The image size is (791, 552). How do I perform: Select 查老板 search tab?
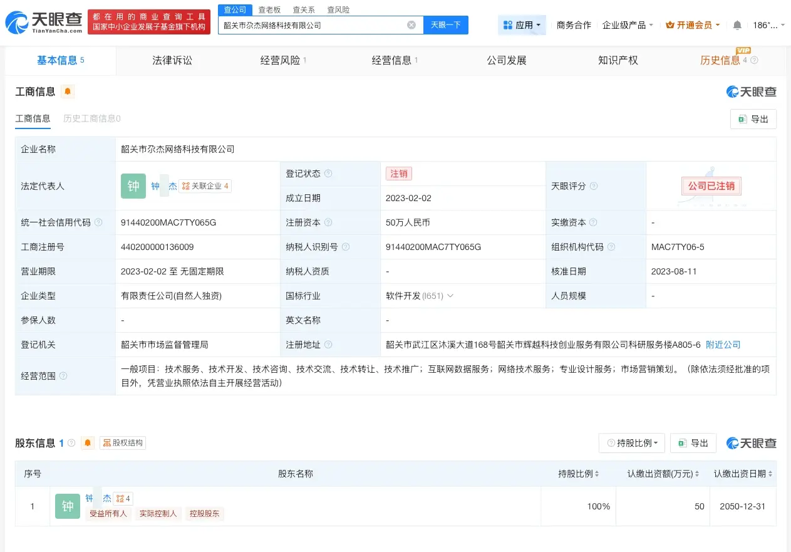[x=270, y=9]
